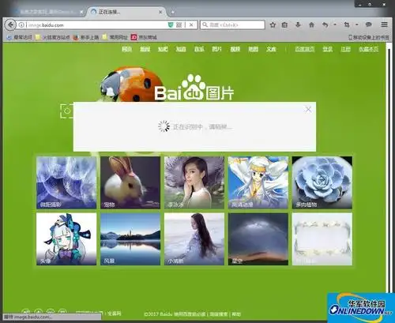Focus the address bar showing image.baidu.com
The image size is (395, 323).
click(x=96, y=25)
